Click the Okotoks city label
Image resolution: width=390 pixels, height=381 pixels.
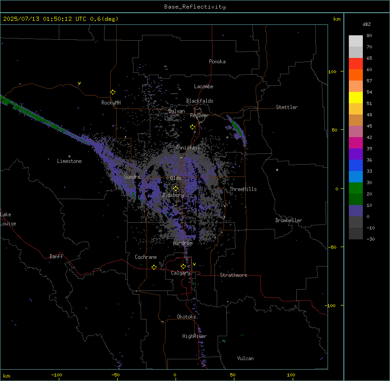pyautogui.click(x=186, y=317)
